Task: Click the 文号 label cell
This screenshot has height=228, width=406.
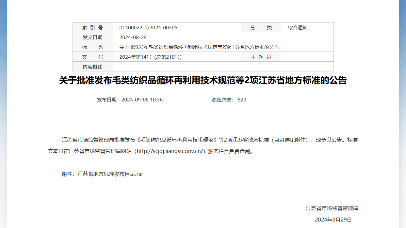Action: point(92,57)
